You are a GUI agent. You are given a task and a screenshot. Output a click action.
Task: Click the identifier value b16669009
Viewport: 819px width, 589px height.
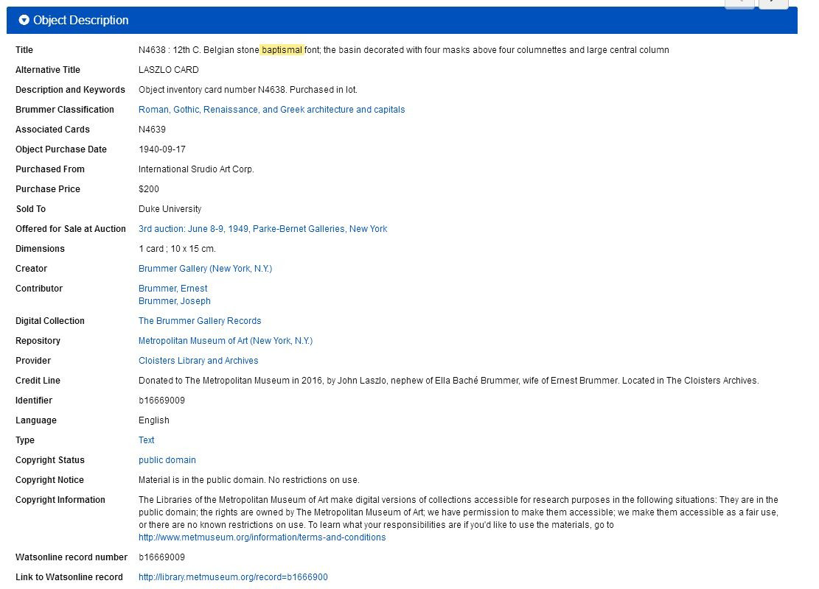(x=161, y=401)
